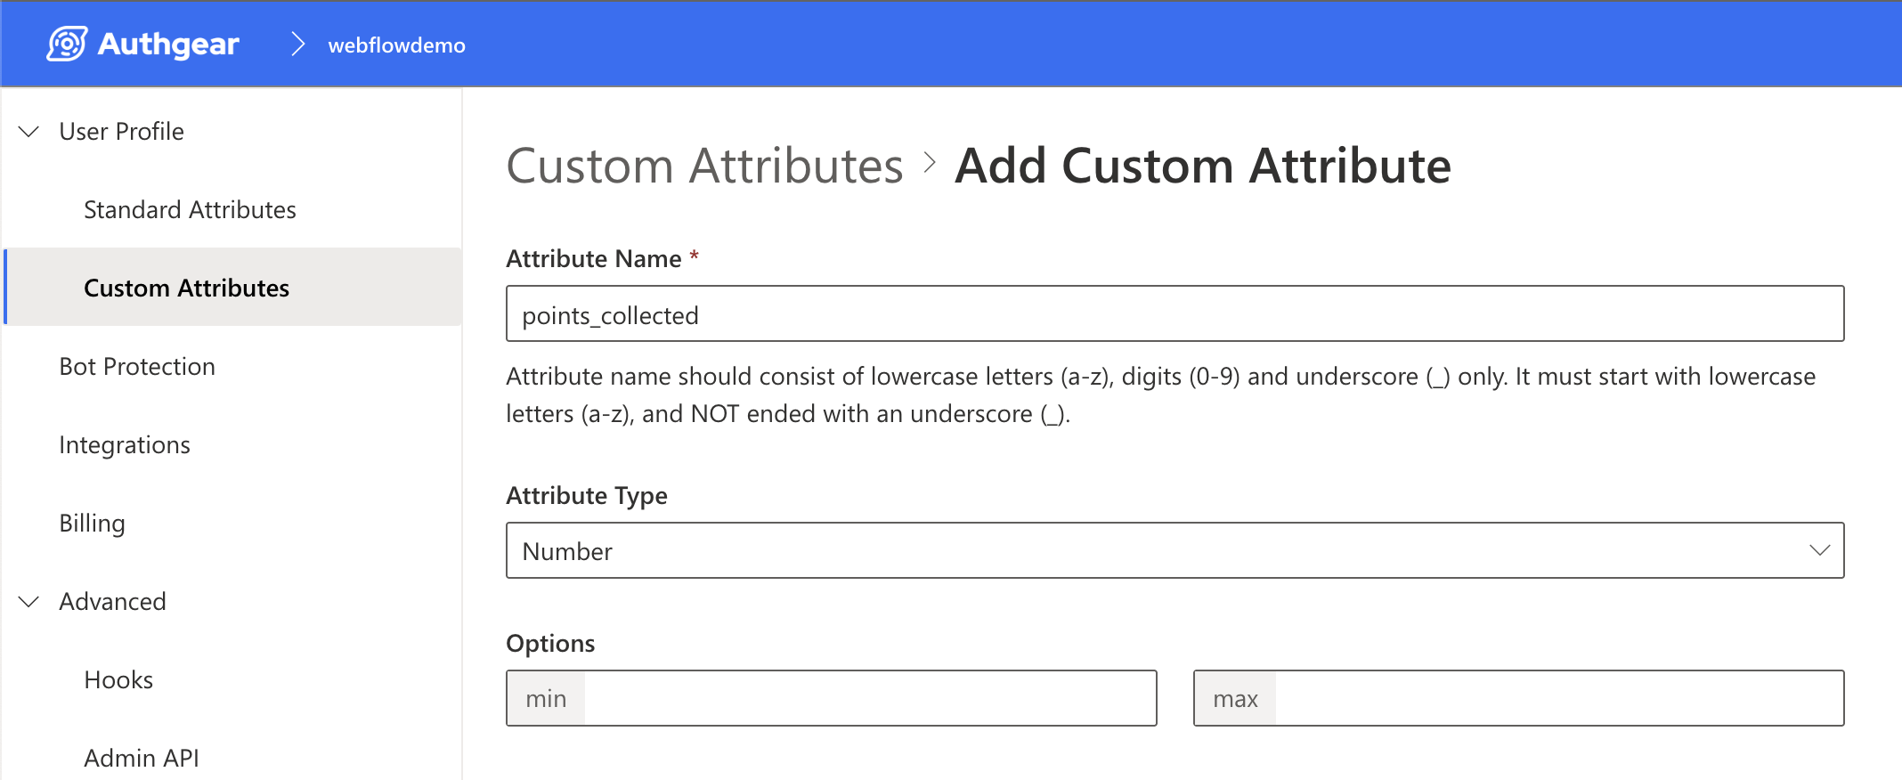1902x780 pixels.
Task: Collapse the User Profile section chevron
Action: coord(29,132)
